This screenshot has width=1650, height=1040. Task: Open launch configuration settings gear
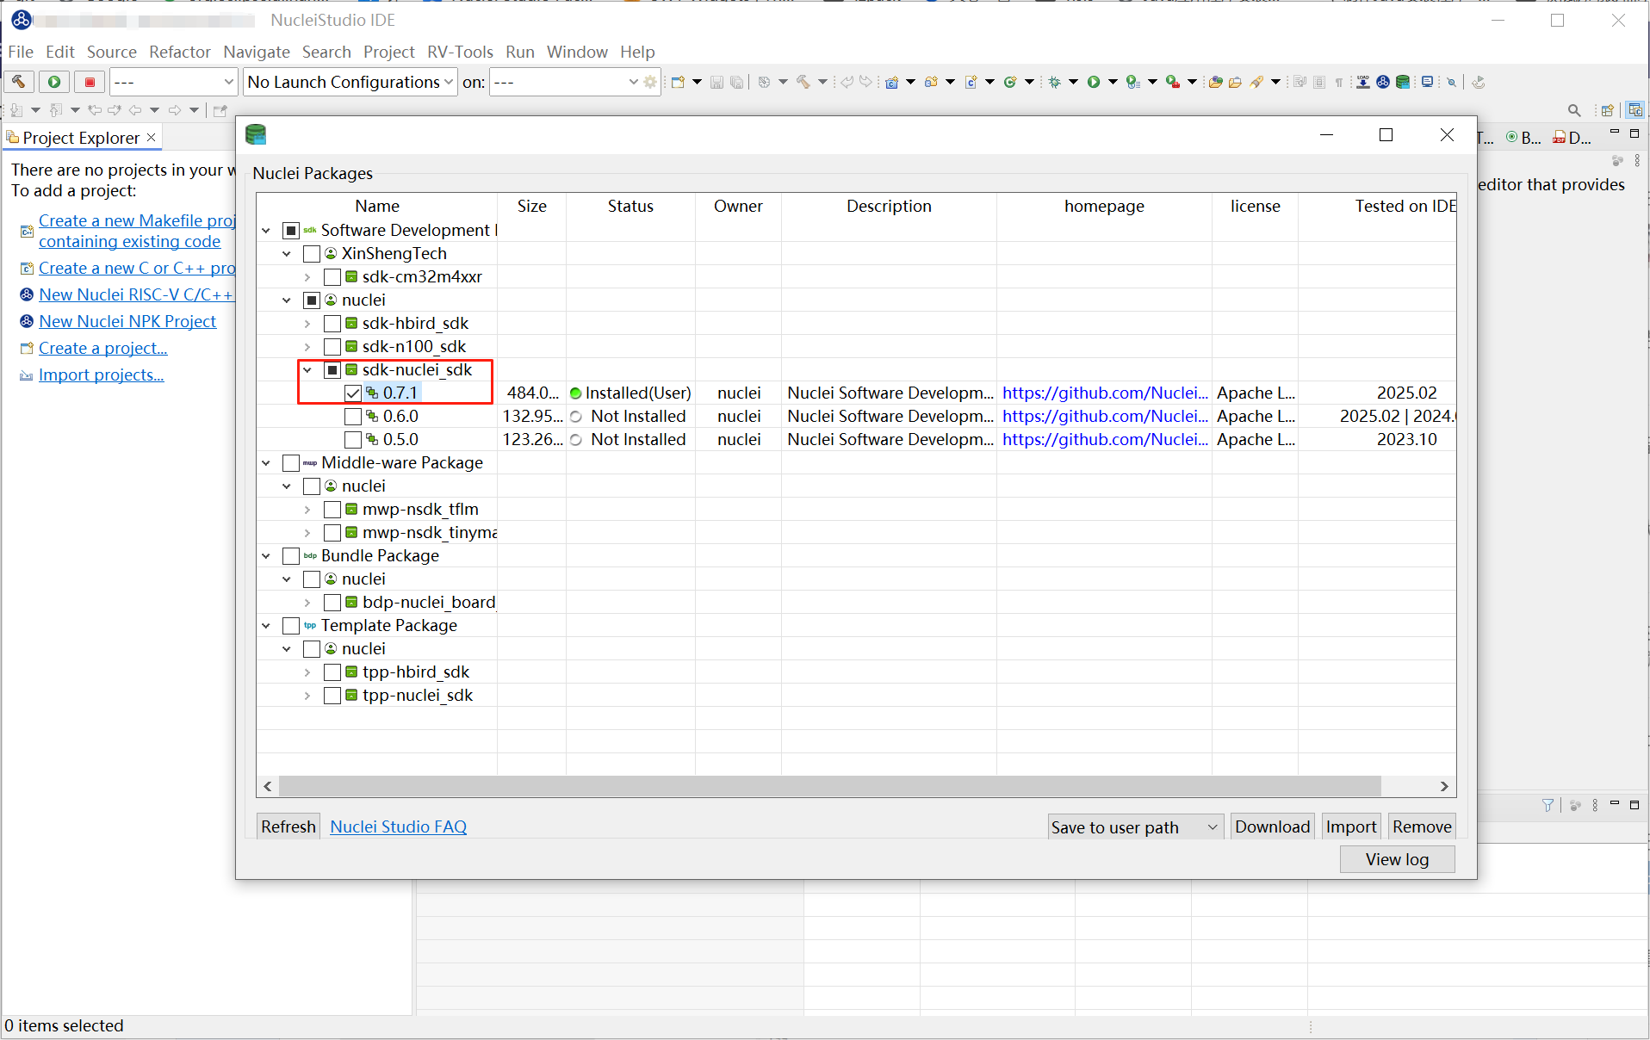point(650,82)
